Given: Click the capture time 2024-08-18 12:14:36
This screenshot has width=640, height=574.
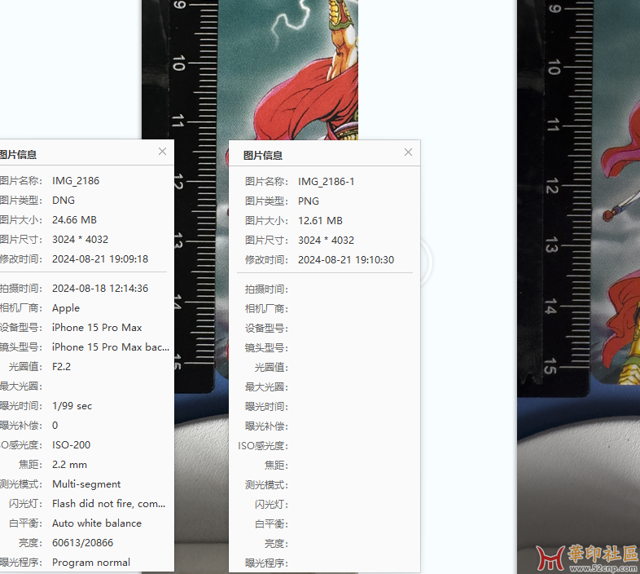Looking at the screenshot, I should click(x=100, y=289).
